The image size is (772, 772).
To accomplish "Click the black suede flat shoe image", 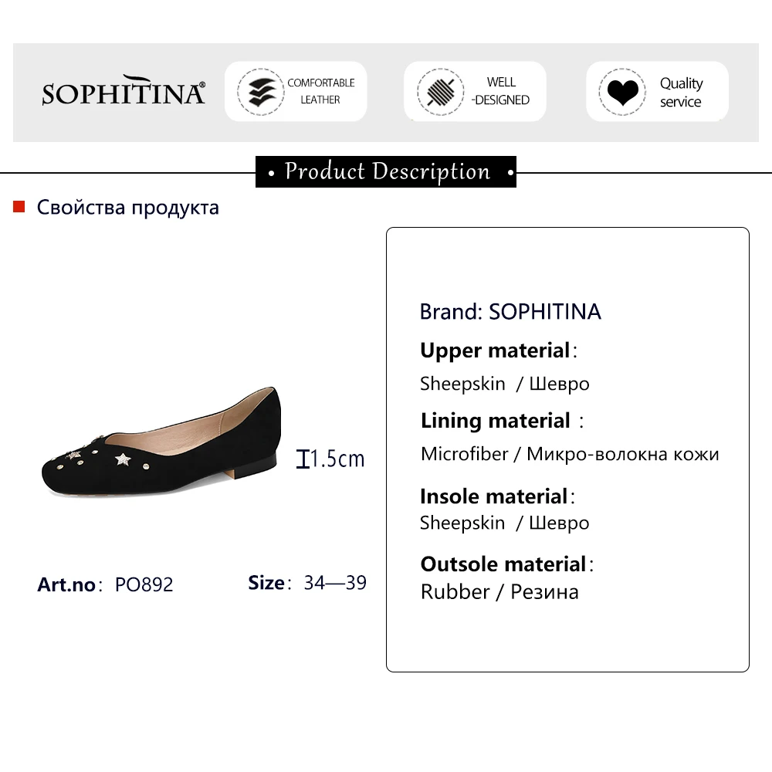I will pos(162,440).
